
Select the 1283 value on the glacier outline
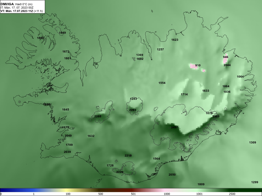(133, 99)
